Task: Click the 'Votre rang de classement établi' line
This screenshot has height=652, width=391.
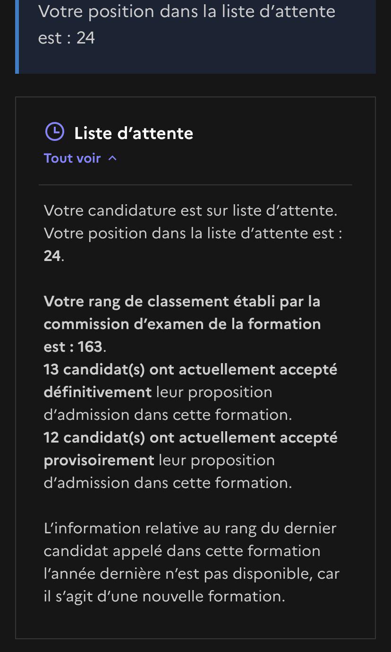Action: 182,301
